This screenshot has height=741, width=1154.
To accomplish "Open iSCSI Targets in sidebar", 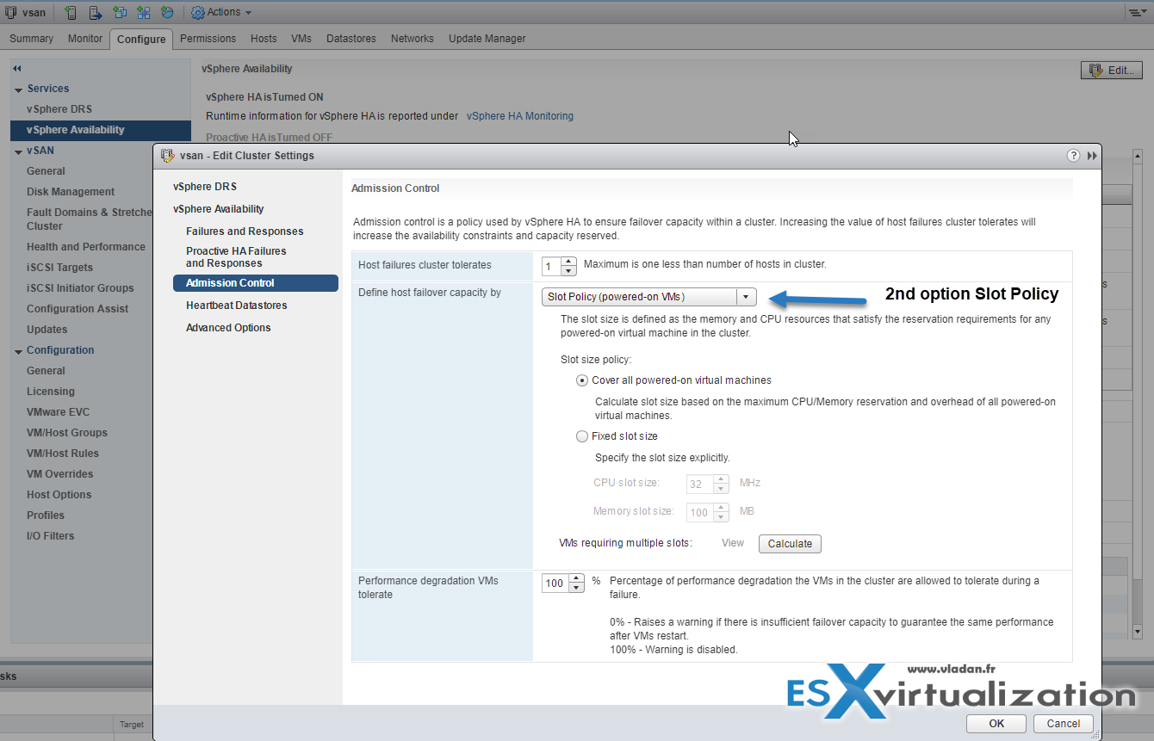I will click(x=59, y=268).
